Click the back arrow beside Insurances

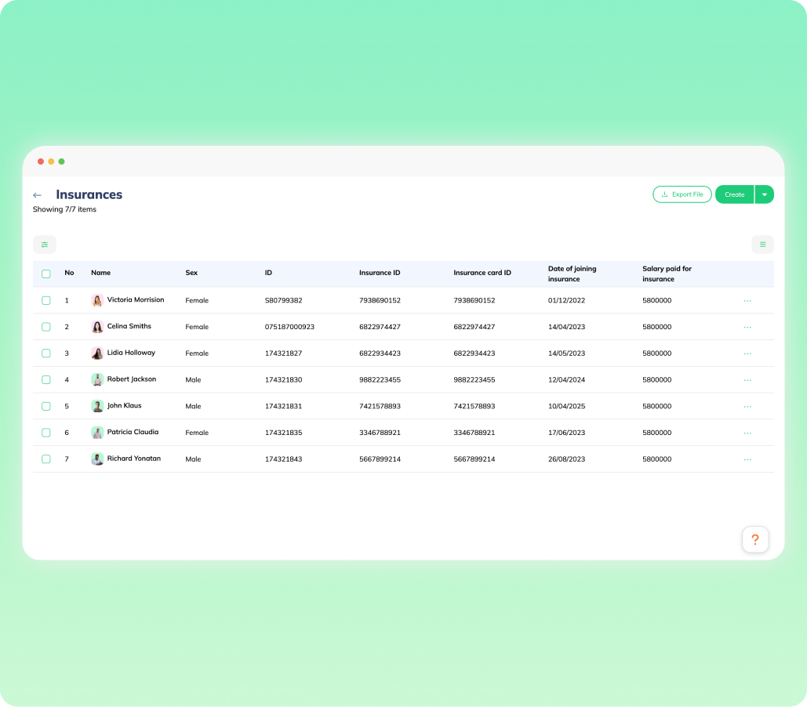pos(37,195)
